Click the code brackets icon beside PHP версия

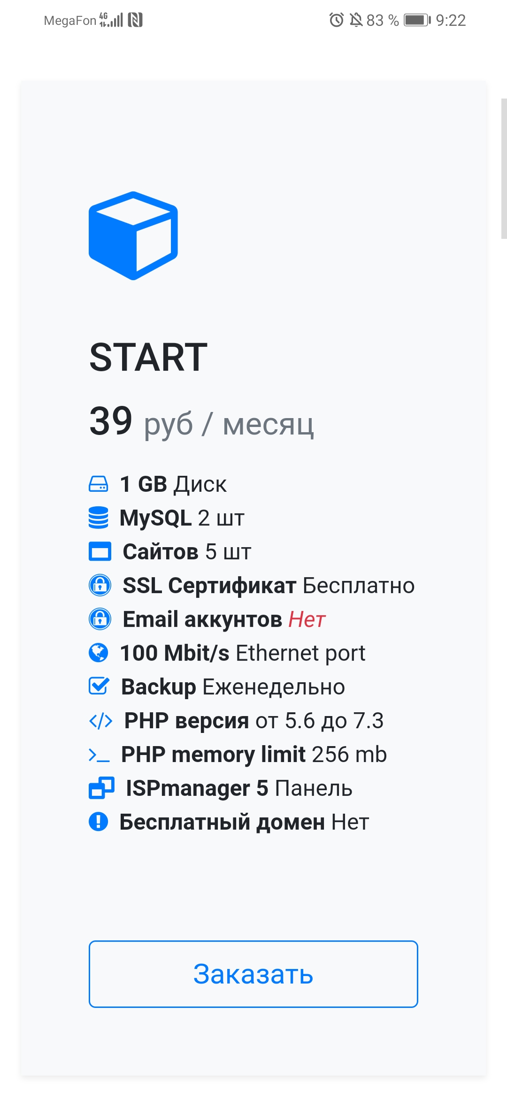[101, 721]
